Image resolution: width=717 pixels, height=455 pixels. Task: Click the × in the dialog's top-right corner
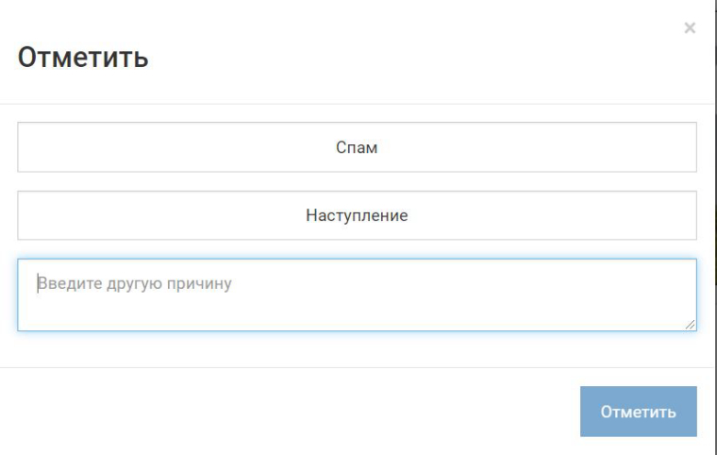690,28
